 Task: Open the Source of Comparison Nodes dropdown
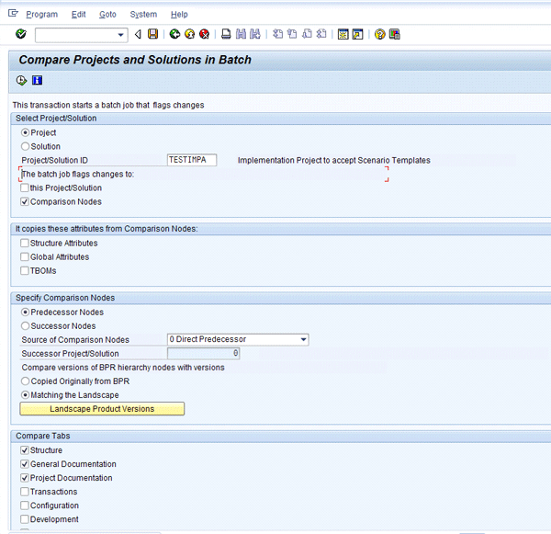tap(303, 339)
